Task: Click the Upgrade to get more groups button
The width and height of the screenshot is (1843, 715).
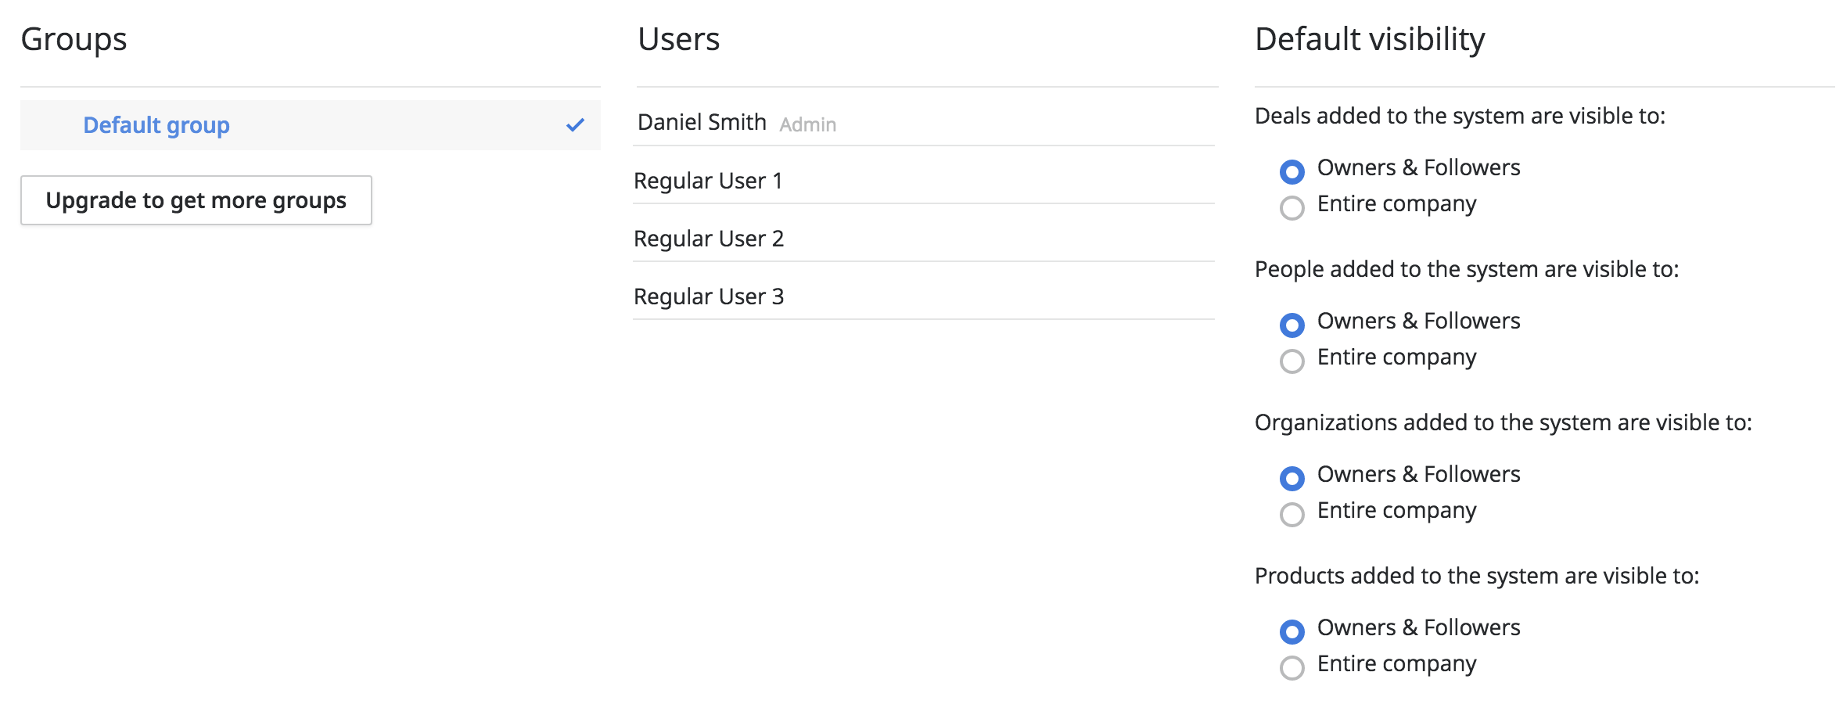Action: coord(196,200)
